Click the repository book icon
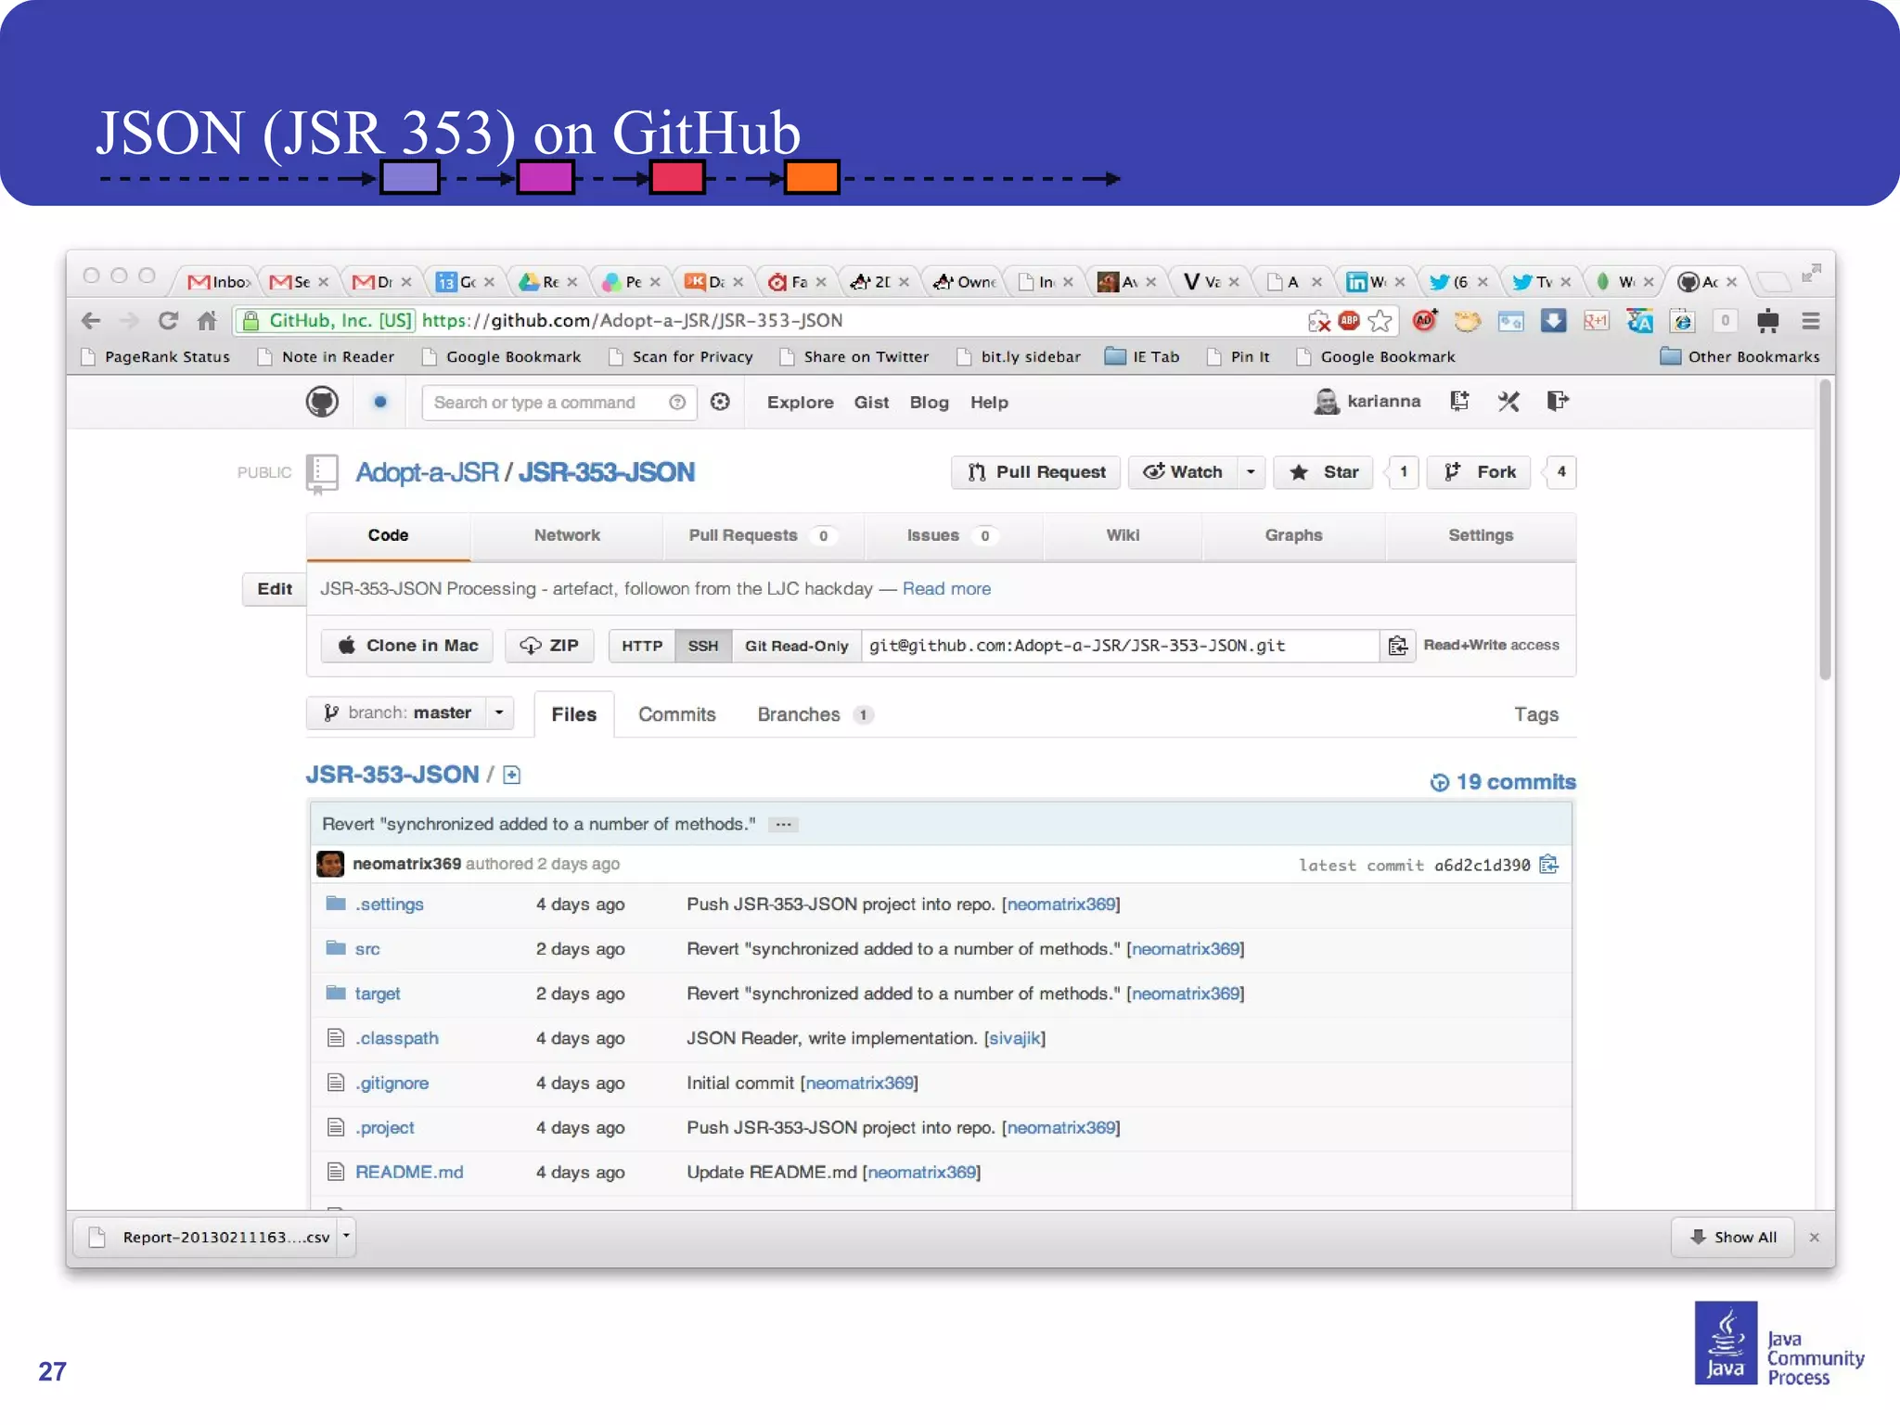The width and height of the screenshot is (1900, 1425). coord(322,473)
